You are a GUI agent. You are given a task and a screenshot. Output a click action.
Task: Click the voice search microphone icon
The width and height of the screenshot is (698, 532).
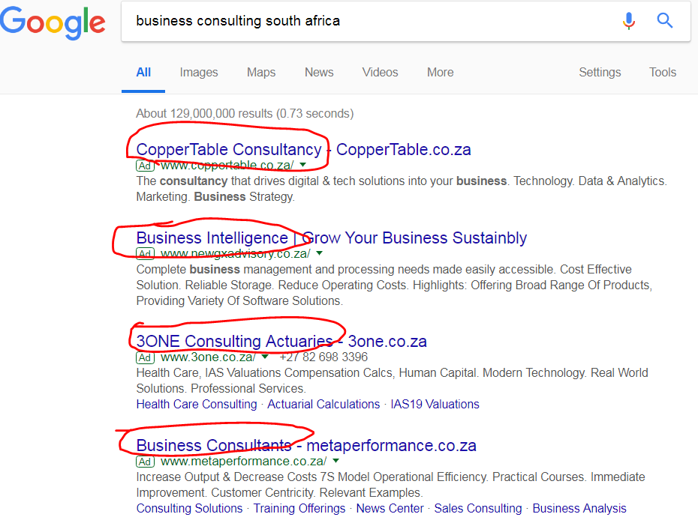629,21
